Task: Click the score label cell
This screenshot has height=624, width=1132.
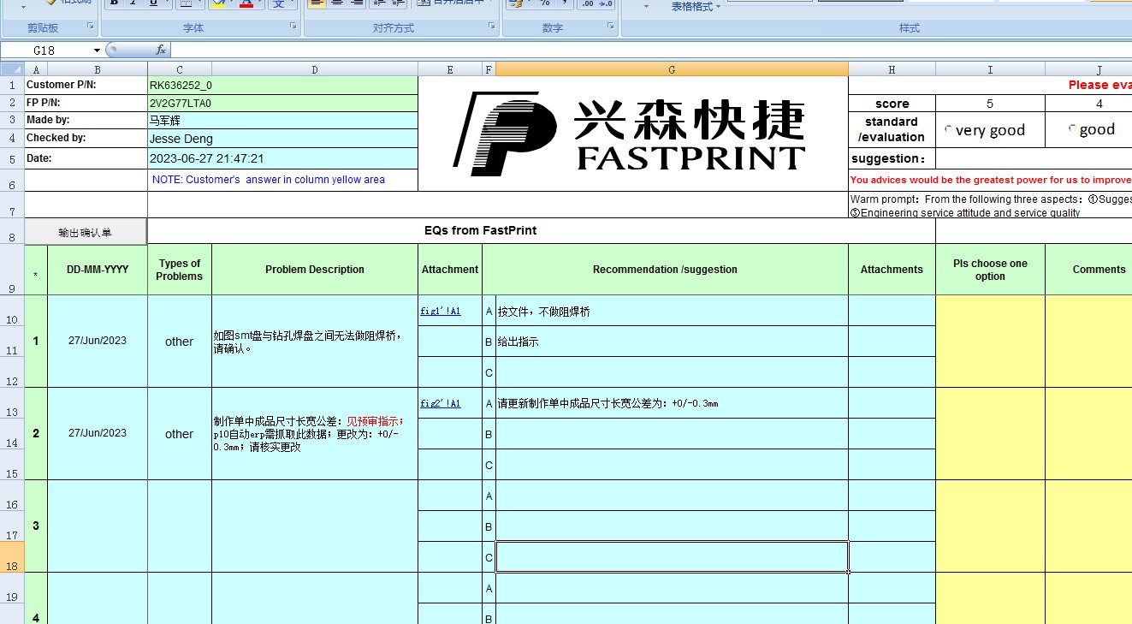Action: click(x=892, y=104)
